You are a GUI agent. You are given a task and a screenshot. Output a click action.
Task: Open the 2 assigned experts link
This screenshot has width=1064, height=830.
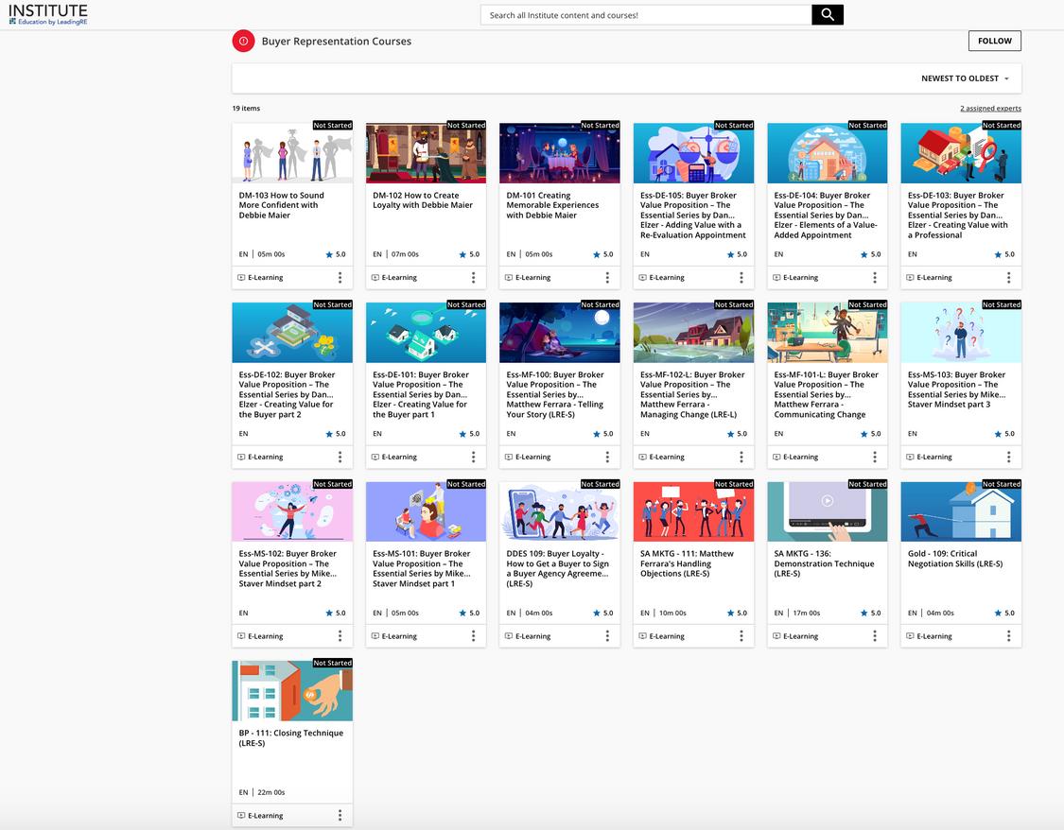tap(990, 109)
